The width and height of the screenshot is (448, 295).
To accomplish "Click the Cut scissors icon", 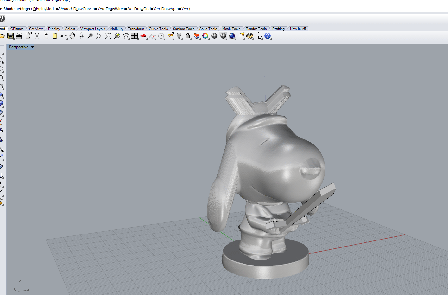I will point(37,36).
